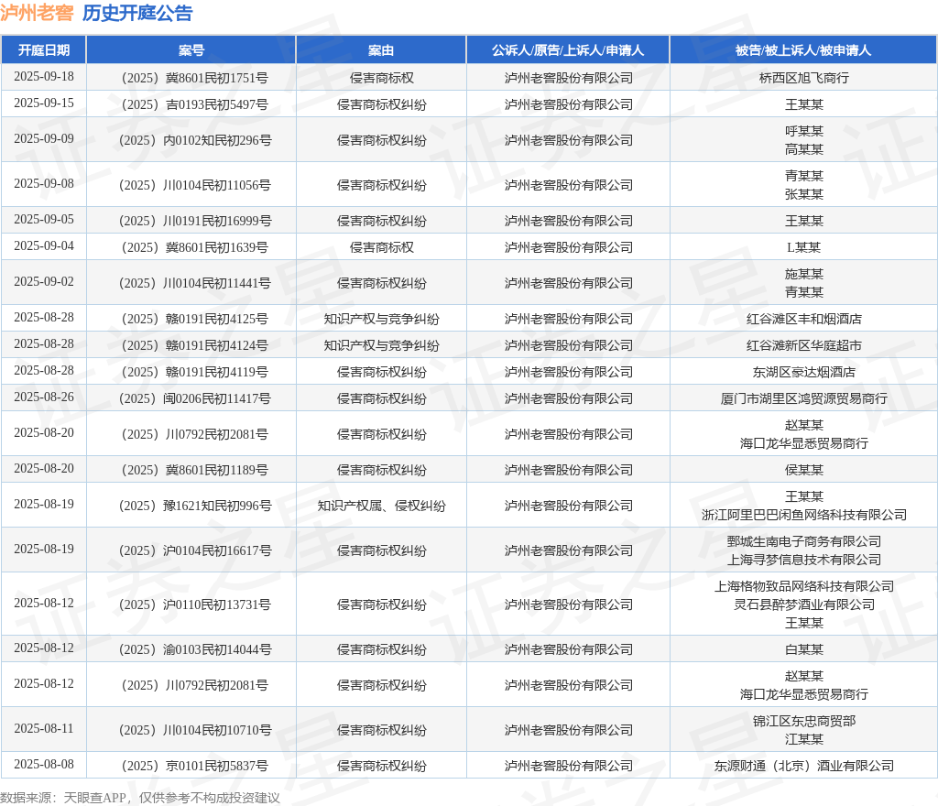The image size is (938, 806).
Task: Click the date 2025-08-26
Action: click(x=44, y=397)
